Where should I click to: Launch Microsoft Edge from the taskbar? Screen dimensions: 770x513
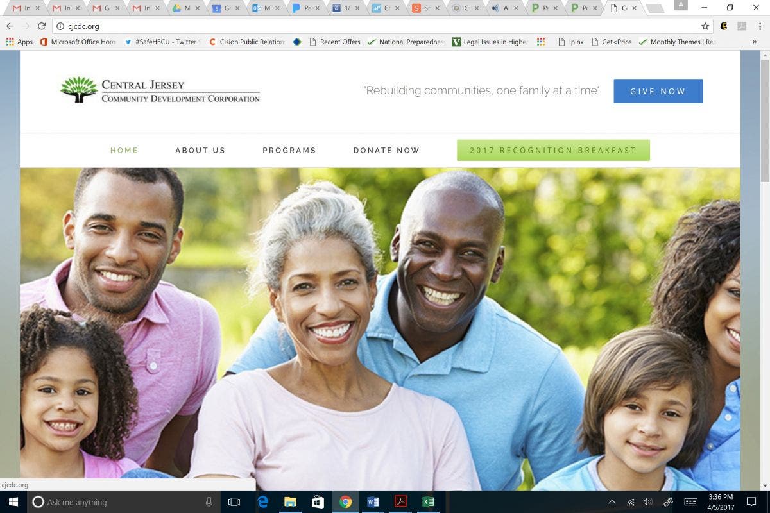(262, 501)
